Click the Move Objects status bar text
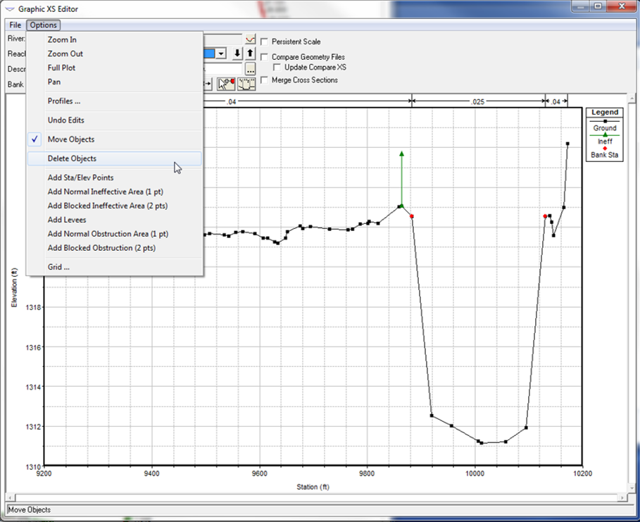 [30, 510]
